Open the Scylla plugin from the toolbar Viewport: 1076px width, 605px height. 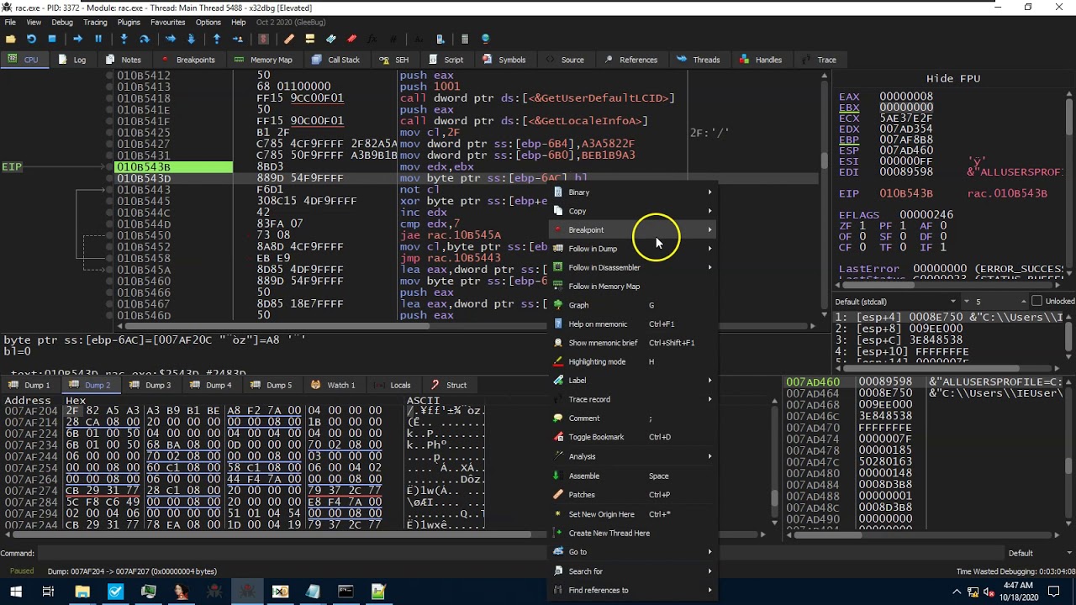(264, 39)
